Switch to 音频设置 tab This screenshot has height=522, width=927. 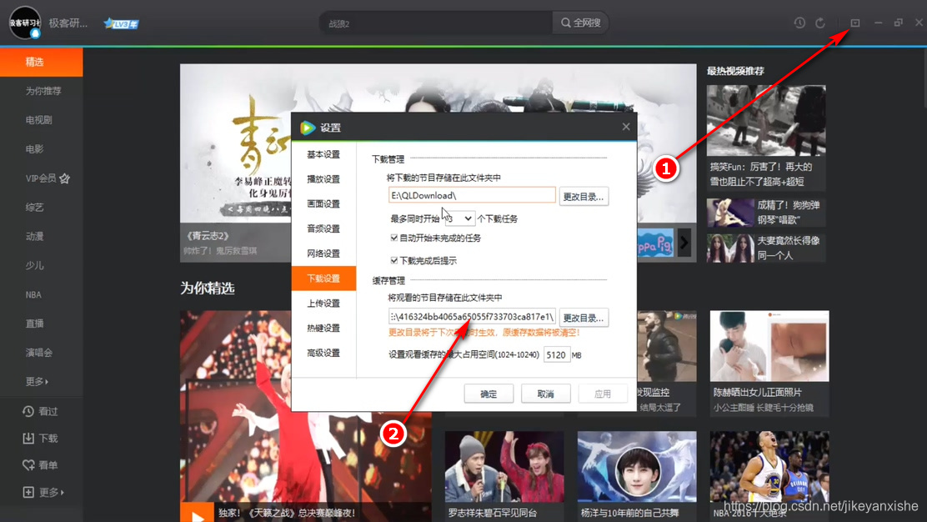tap(323, 228)
